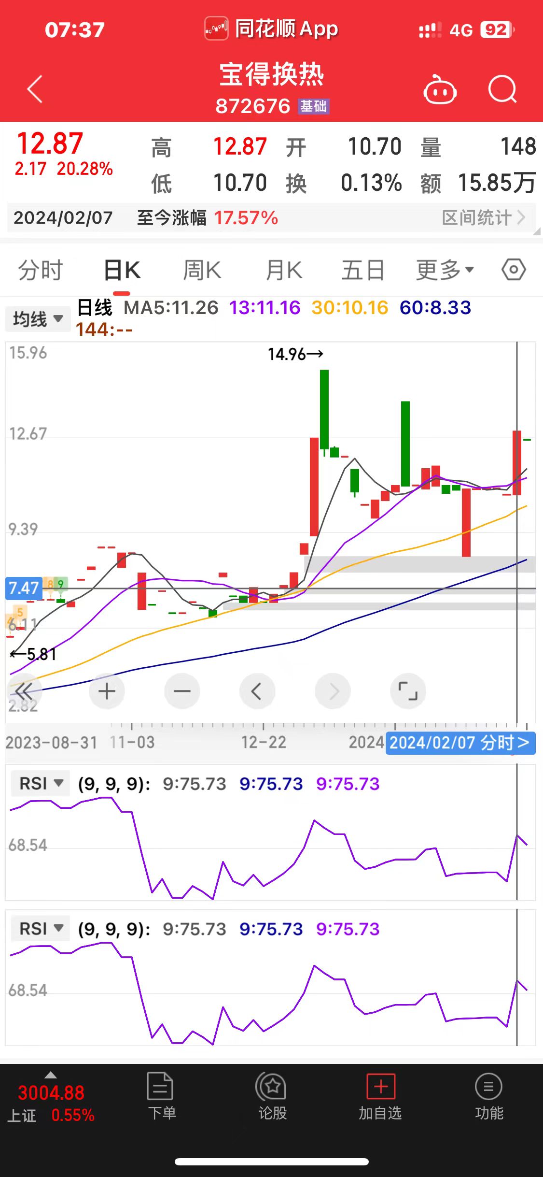This screenshot has height=1177, width=543.
Task: Tap the 基础 badge next to code
Action: coord(313,106)
